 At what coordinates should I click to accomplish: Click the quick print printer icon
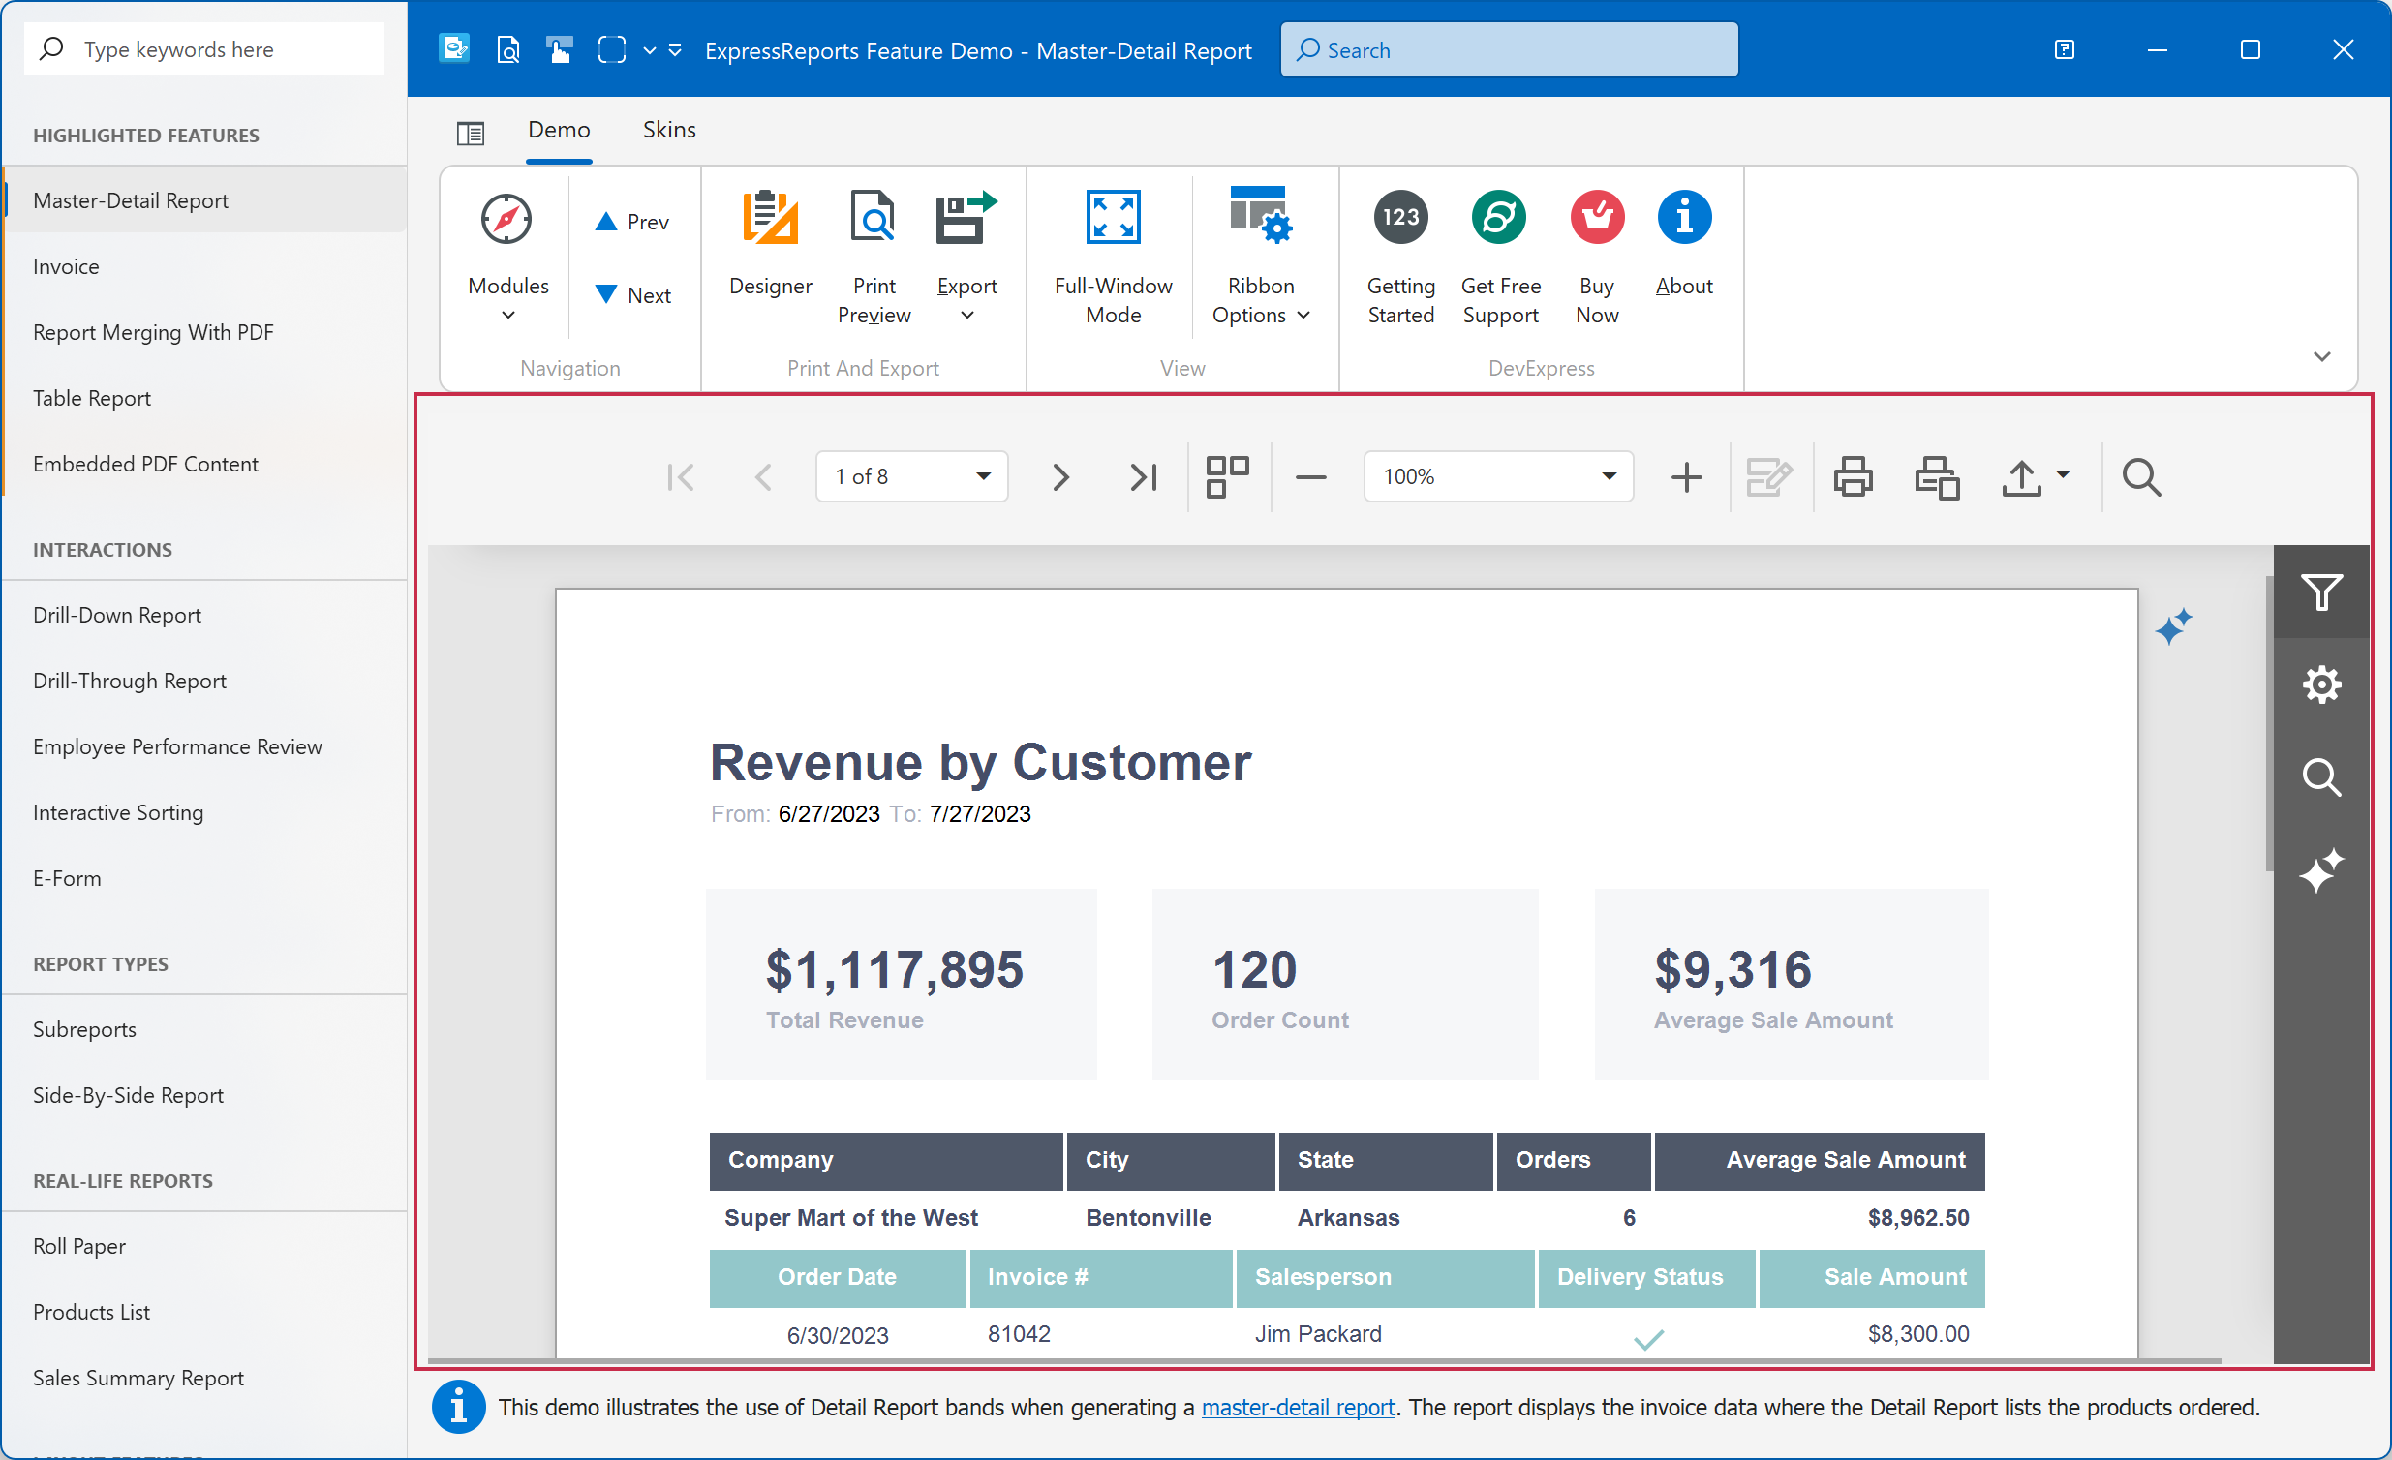[x=1853, y=476]
